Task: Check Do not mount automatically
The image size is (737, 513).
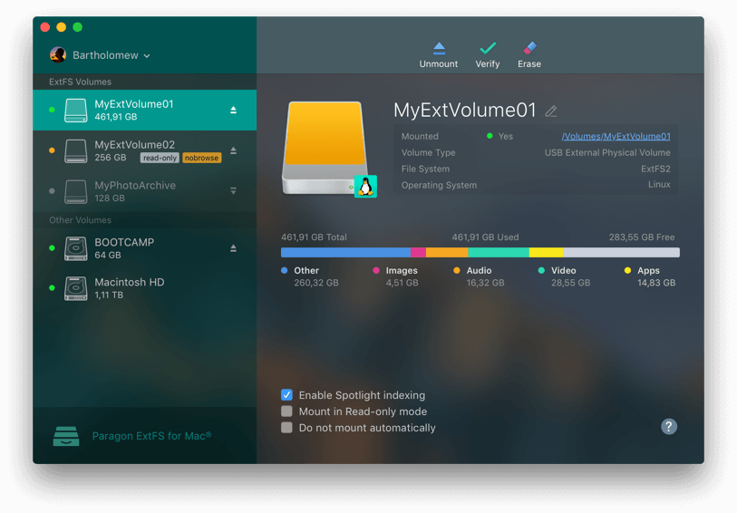Action: pyautogui.click(x=286, y=428)
